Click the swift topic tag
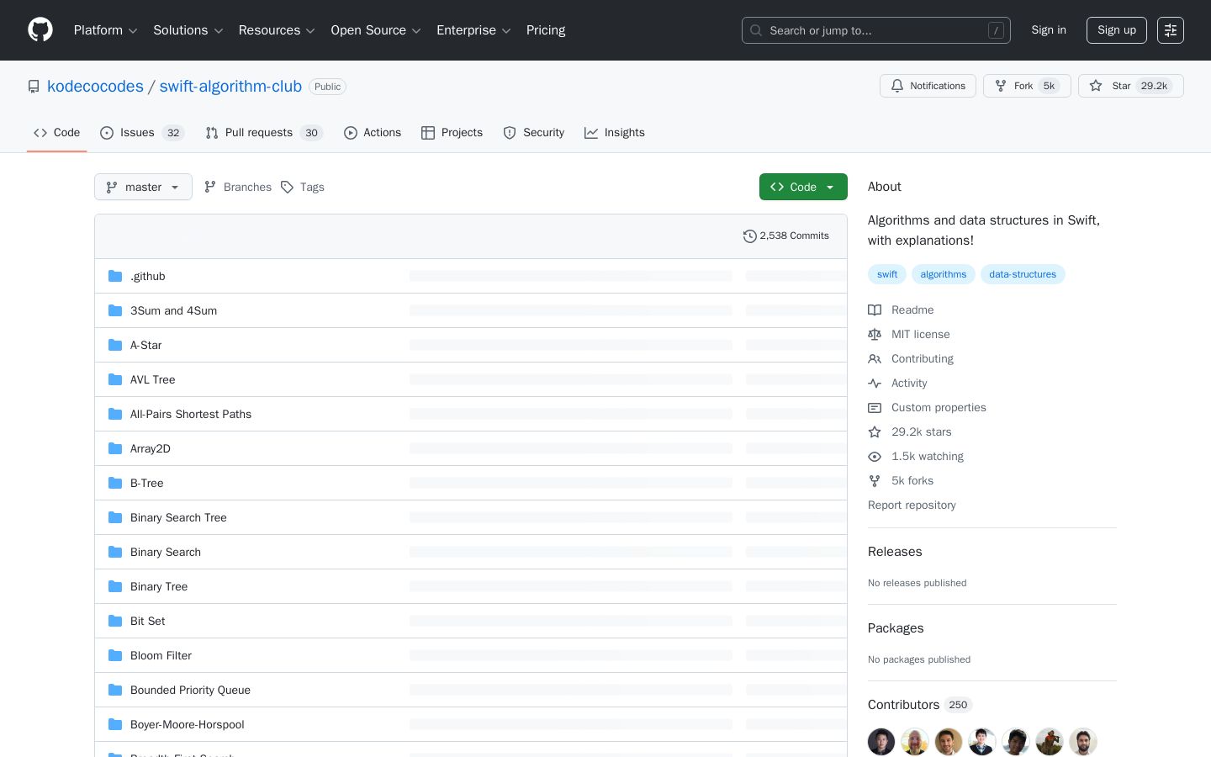The width and height of the screenshot is (1211, 757). [887, 274]
